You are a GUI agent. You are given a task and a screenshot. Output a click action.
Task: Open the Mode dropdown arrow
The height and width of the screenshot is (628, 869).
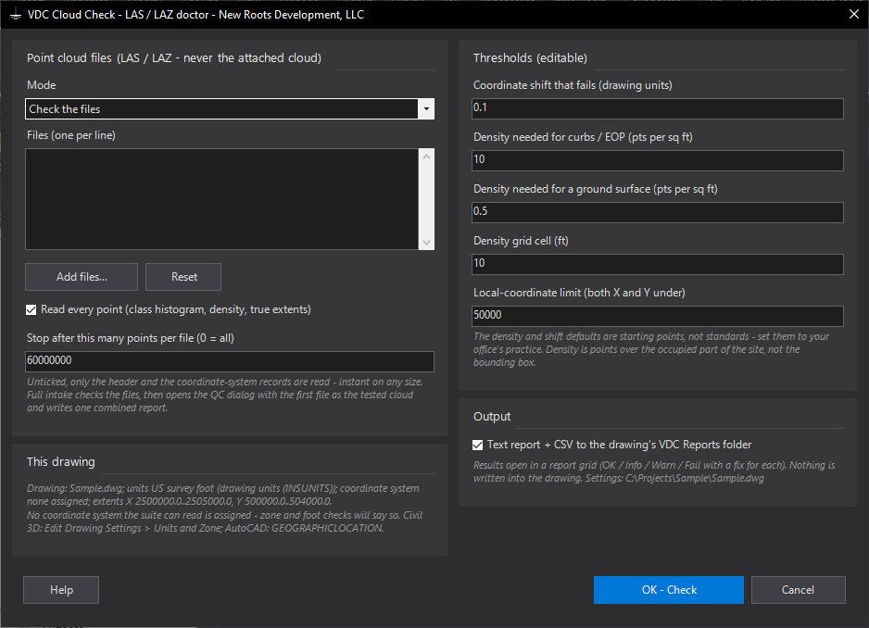(425, 109)
